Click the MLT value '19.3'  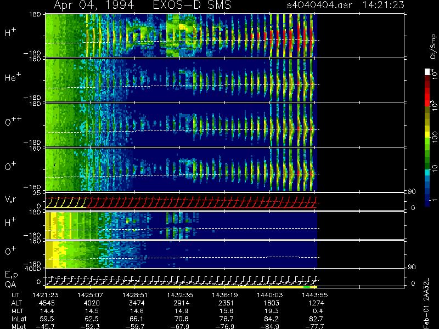273,311
